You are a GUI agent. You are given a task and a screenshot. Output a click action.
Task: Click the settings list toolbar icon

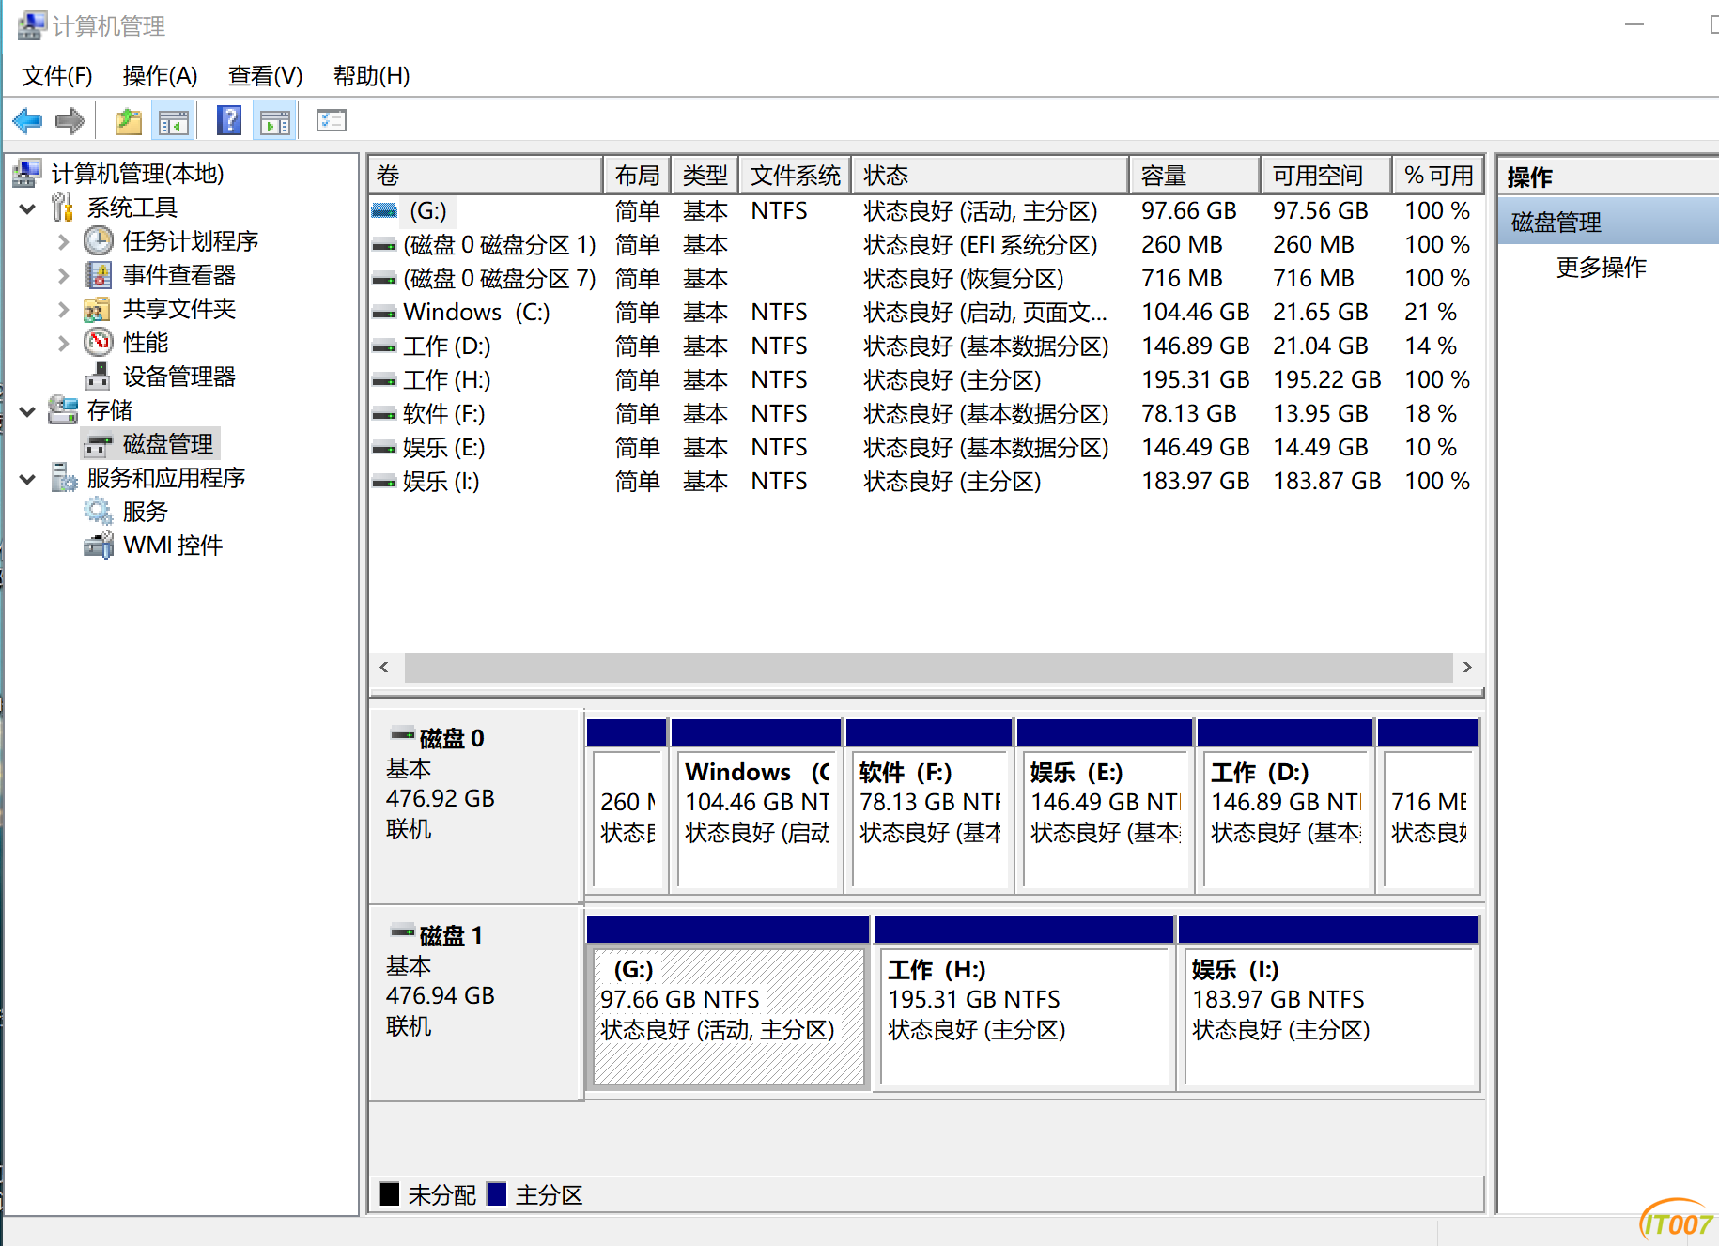click(332, 121)
